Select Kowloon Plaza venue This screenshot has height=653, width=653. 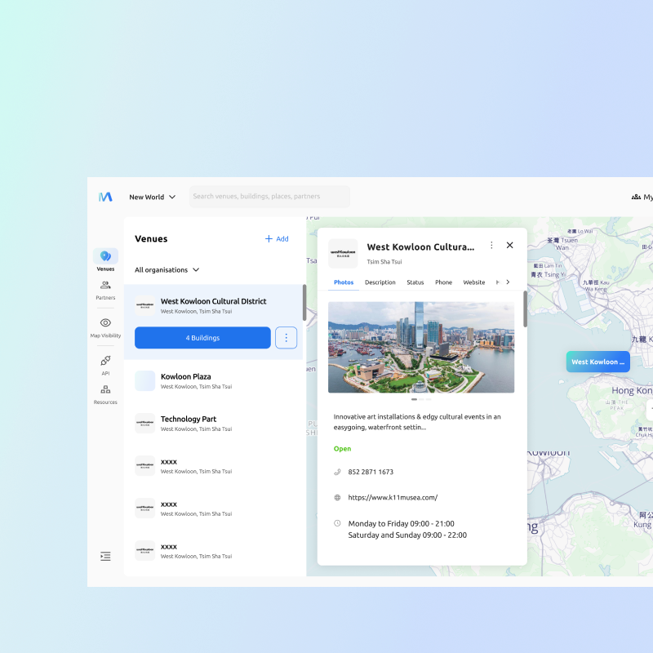pyautogui.click(x=213, y=380)
